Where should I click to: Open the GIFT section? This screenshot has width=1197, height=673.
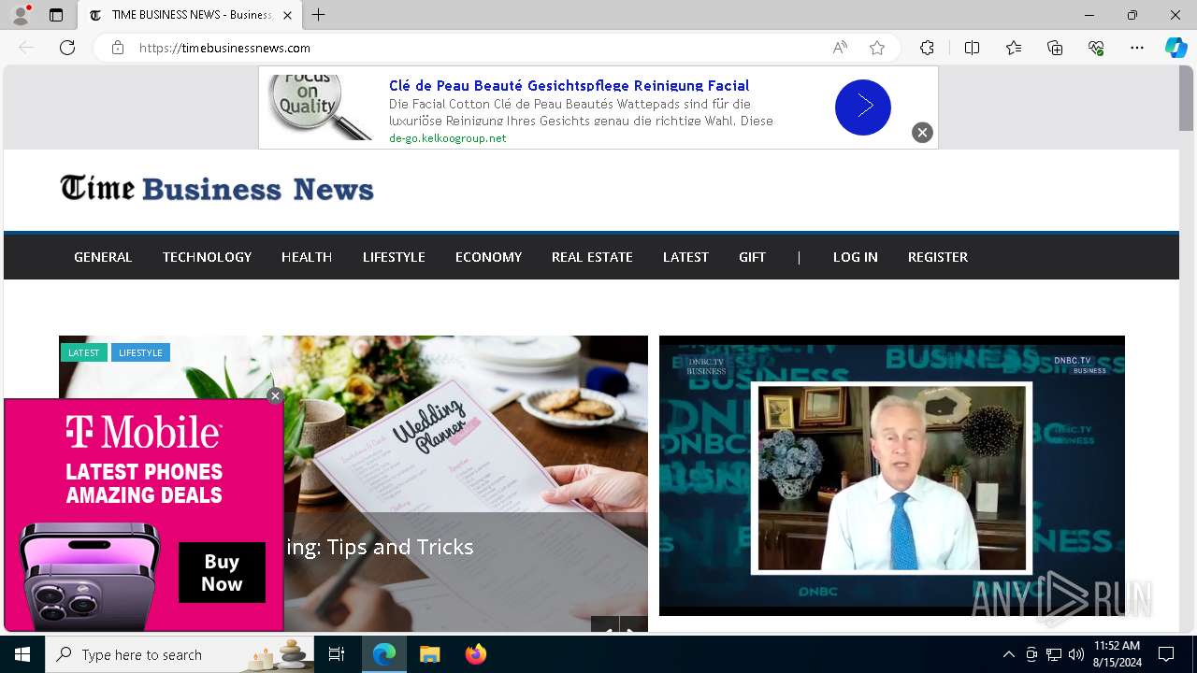tap(752, 257)
